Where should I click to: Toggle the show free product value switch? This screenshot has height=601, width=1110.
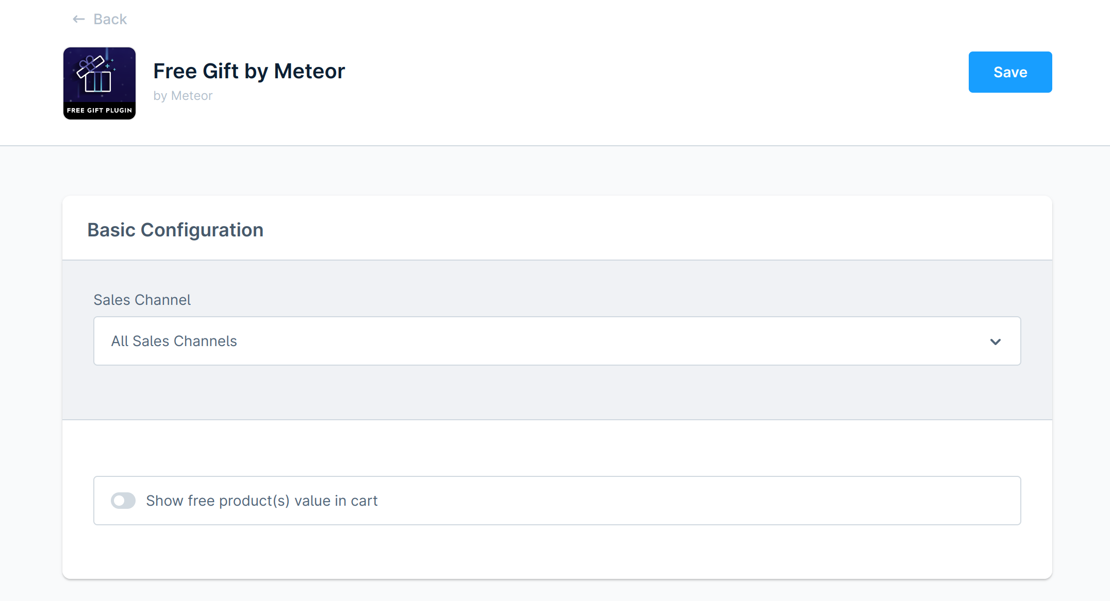coord(123,501)
